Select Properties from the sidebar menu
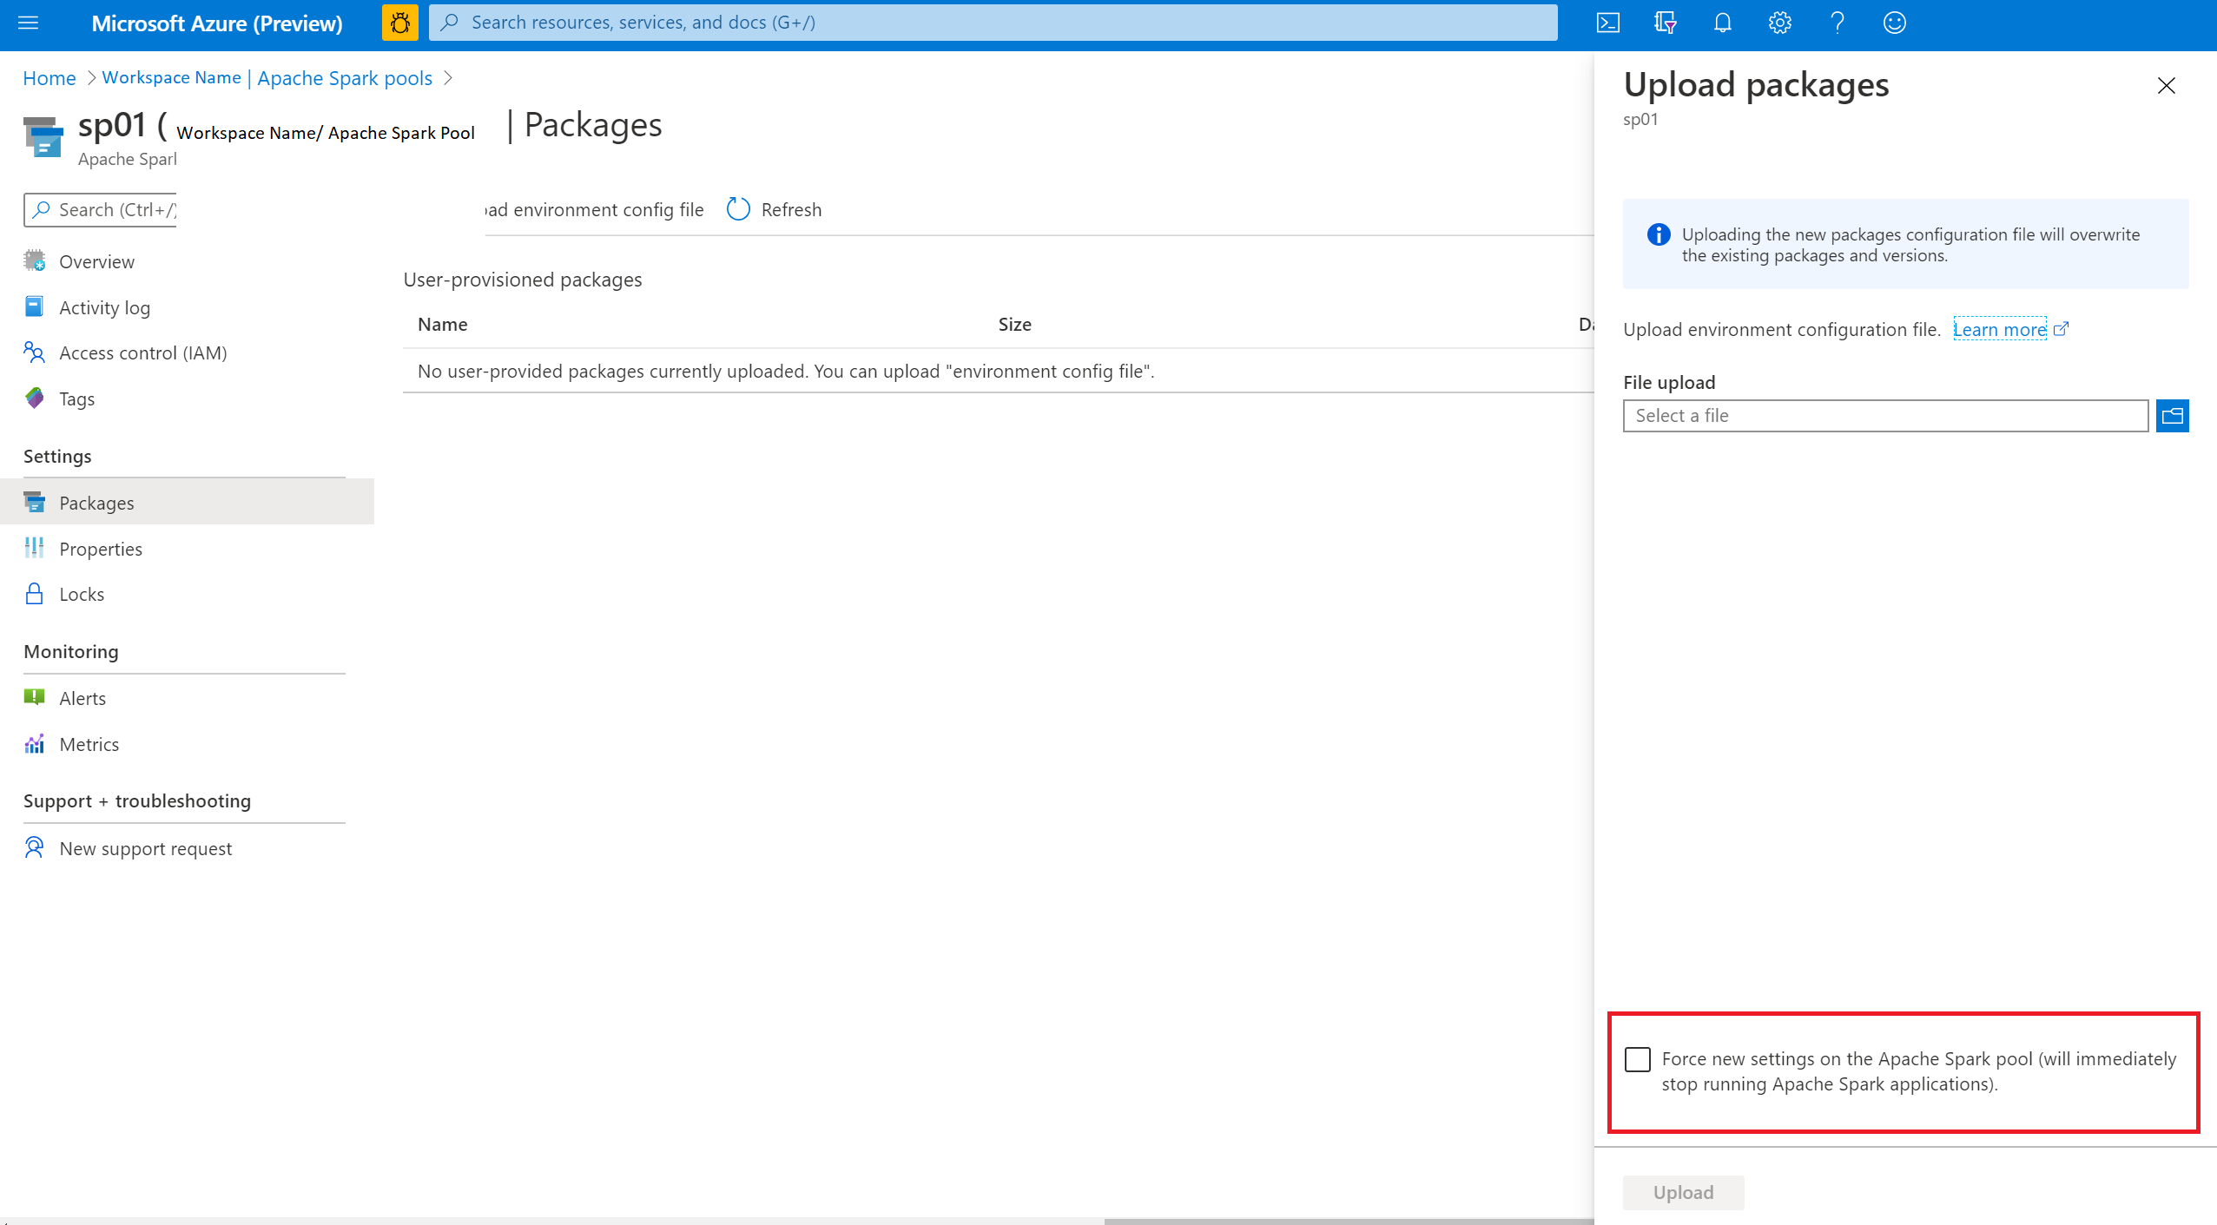Image resolution: width=2217 pixels, height=1225 pixels. click(x=101, y=548)
